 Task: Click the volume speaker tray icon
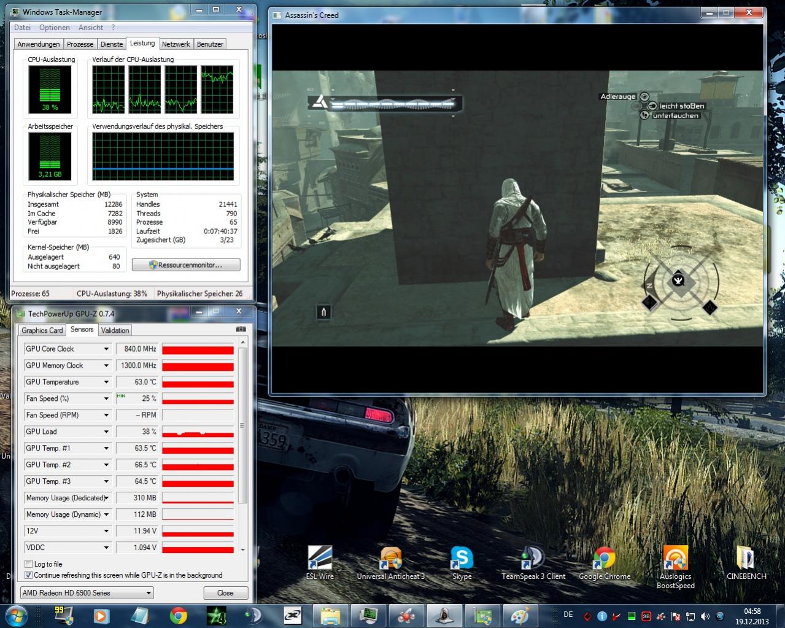coord(705,616)
